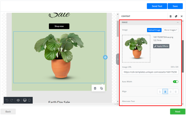Screen dimensions: 186x115
Task: Click the Send Test button
Action: [x=157, y=6]
